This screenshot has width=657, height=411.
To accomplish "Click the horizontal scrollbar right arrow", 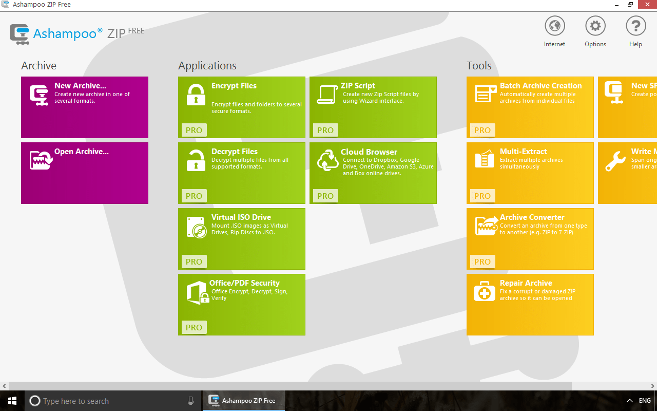I will click(x=652, y=386).
